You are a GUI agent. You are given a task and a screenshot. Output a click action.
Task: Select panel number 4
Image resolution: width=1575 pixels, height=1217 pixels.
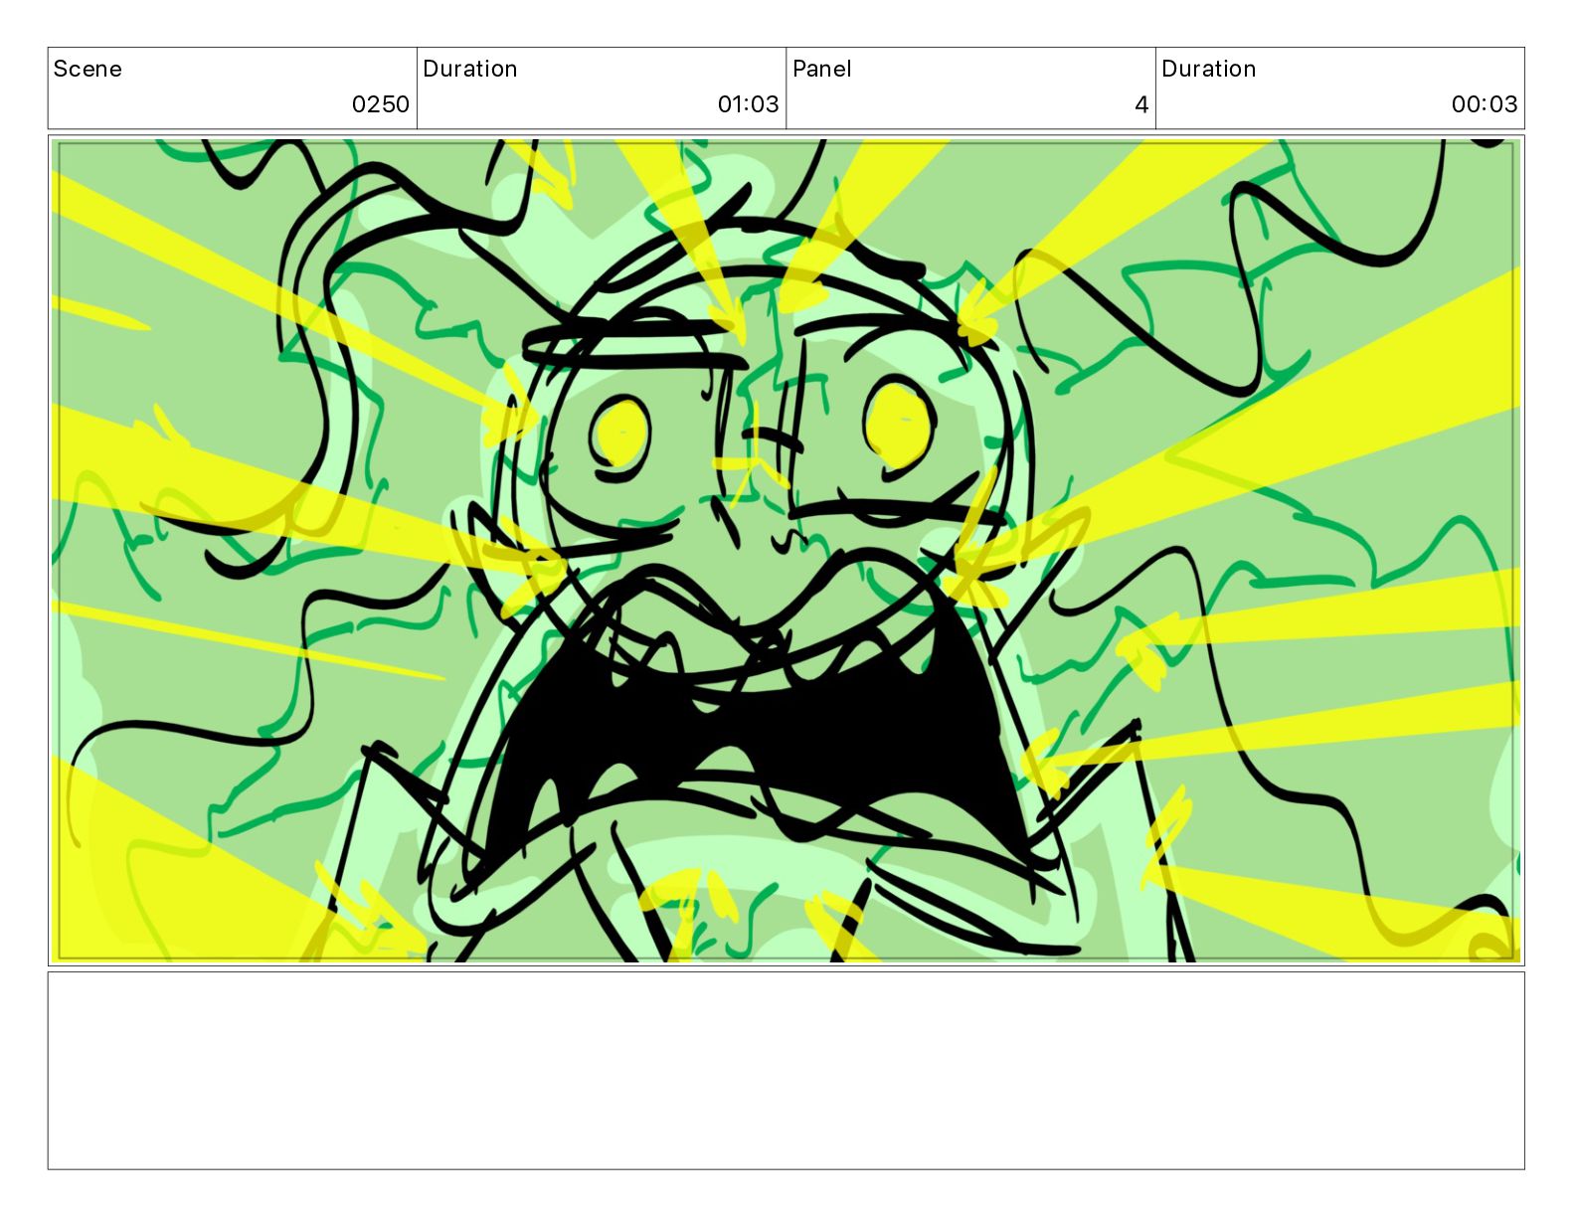tap(1141, 104)
